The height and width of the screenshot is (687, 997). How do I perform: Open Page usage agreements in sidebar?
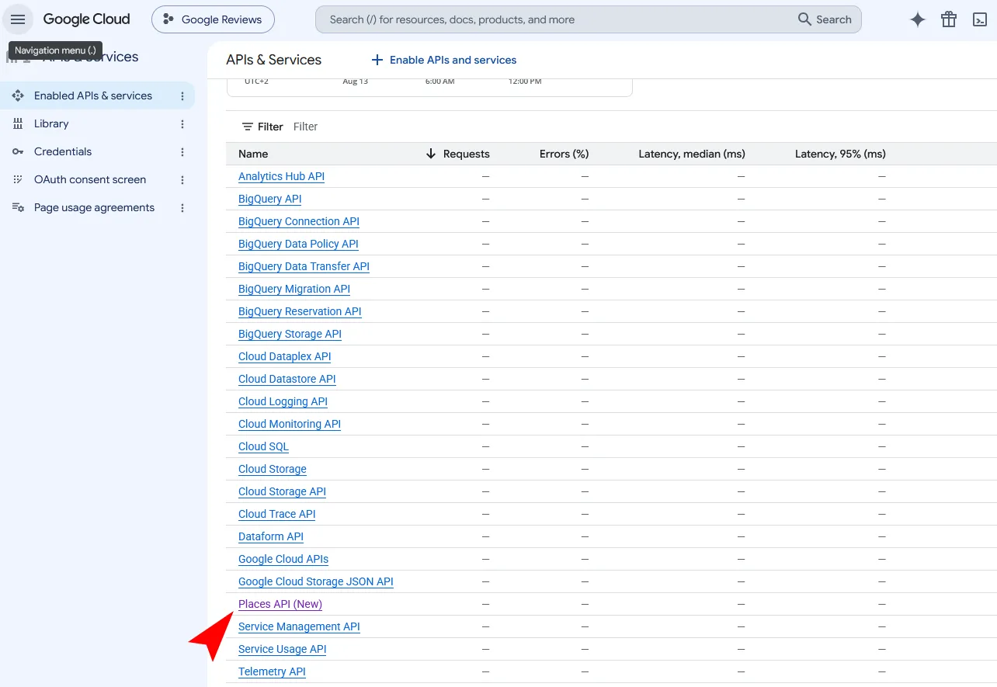[94, 208]
